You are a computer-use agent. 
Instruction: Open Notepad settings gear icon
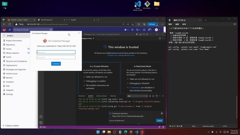click(235, 24)
